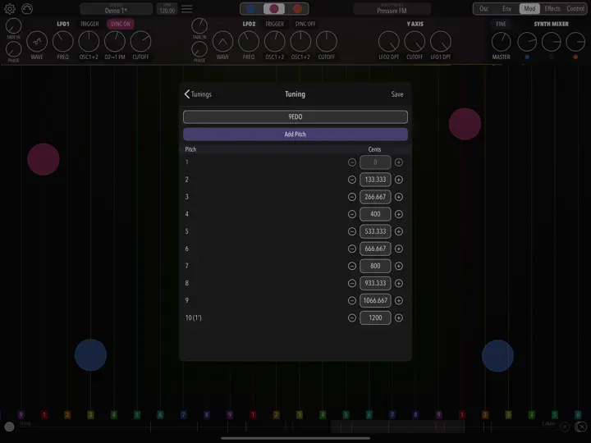591x443 pixels.
Task: Click the 133.333 cents field
Action: [375, 180]
